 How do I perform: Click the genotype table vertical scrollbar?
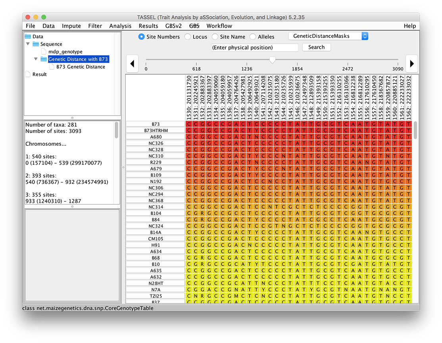(x=415, y=130)
